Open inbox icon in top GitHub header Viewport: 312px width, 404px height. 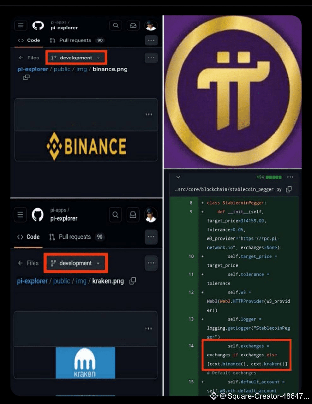[133, 25]
